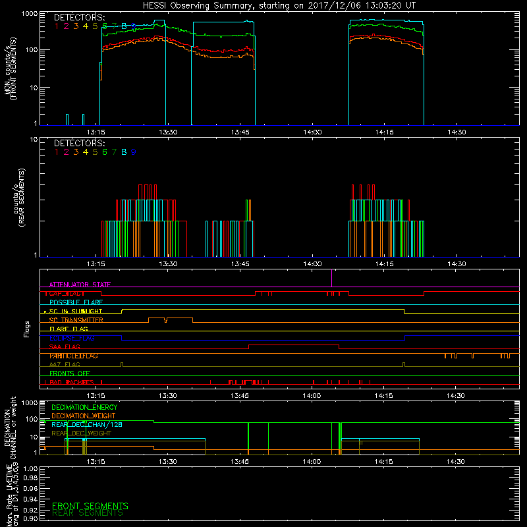Viewport: 527px width, 527px height.
Task: Click the FRONTS_OFF flag label
Action: (x=70, y=374)
